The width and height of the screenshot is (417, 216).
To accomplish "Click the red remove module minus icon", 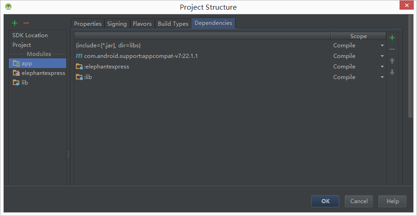I will (x=26, y=23).
